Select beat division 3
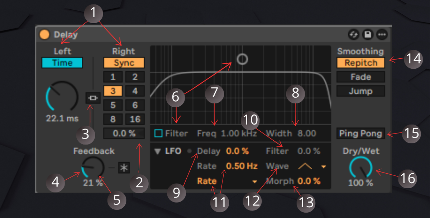Screen dimensions: 430x218 113,91
